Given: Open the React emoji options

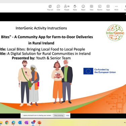Looking at the screenshot, I should [83, 8].
